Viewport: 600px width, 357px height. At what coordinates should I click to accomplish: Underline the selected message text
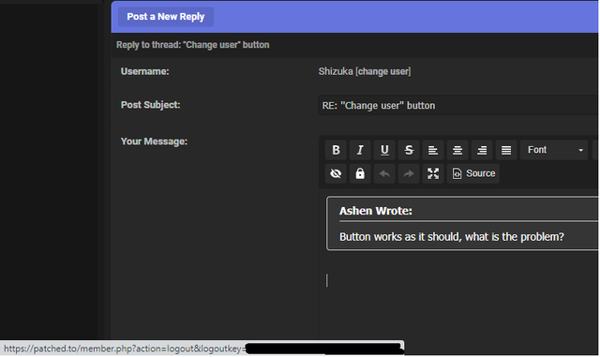click(384, 150)
